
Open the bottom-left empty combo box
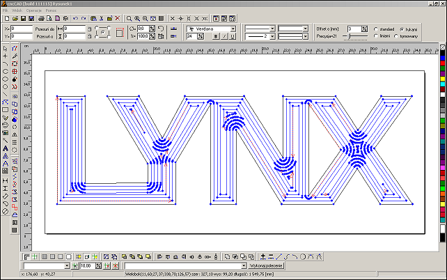click(67, 266)
